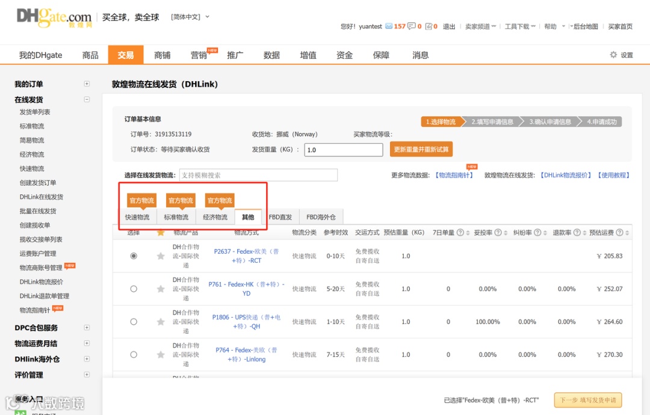Open the edit note icon near logout
Viewport: 650px width, 415px height.
click(429, 26)
